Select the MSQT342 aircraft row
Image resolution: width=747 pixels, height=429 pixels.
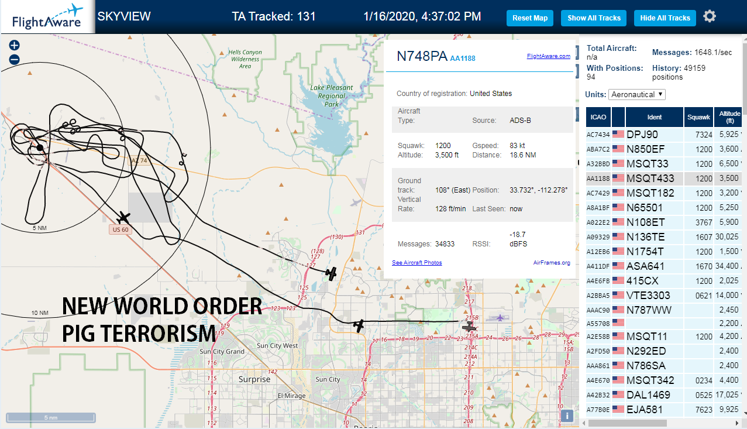pyautogui.click(x=665, y=380)
